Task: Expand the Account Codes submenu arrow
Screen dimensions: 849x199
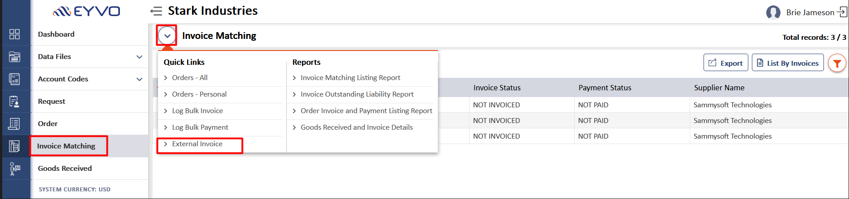Action: [139, 79]
